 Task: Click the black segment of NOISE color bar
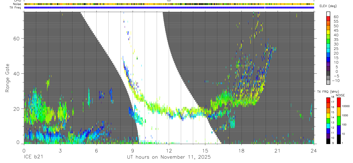click(339, 139)
